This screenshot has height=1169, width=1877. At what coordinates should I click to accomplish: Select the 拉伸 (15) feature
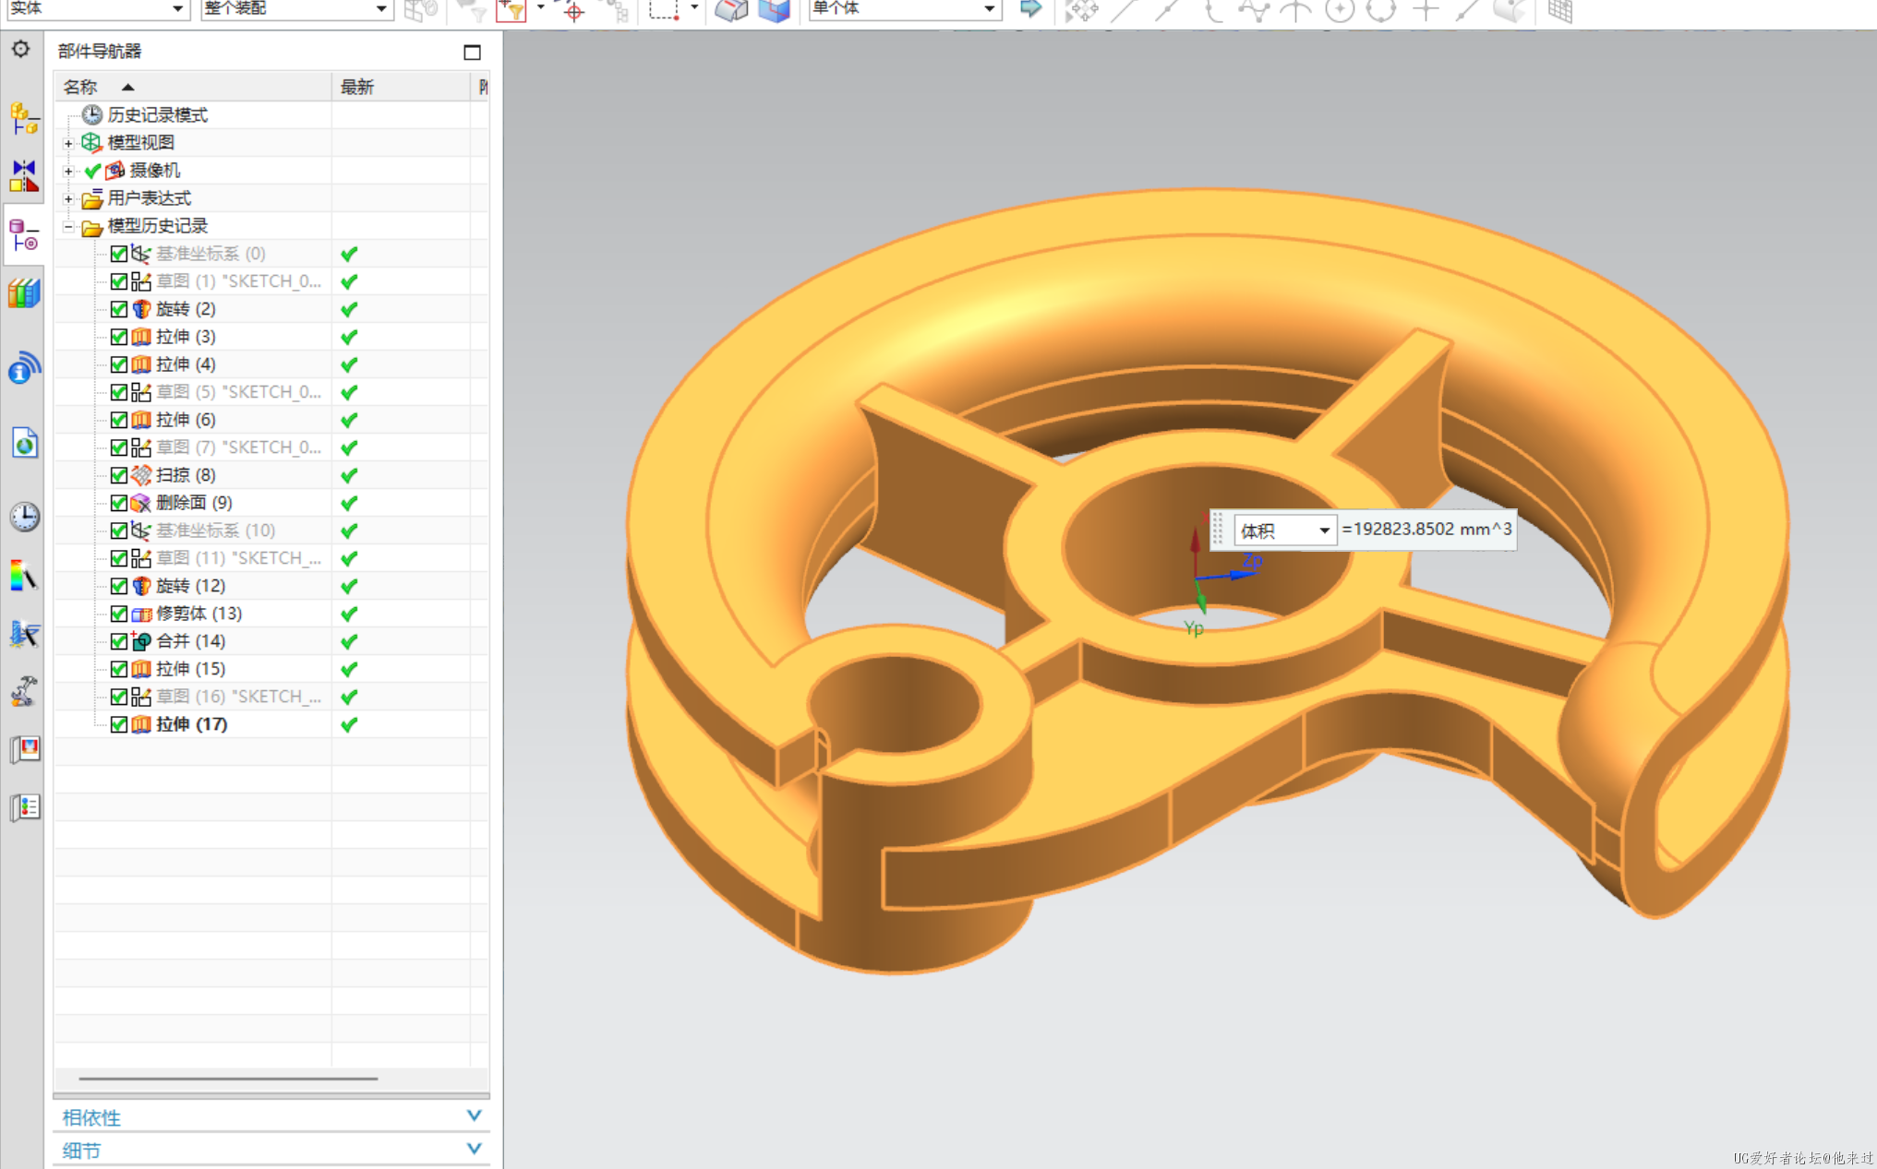[191, 669]
